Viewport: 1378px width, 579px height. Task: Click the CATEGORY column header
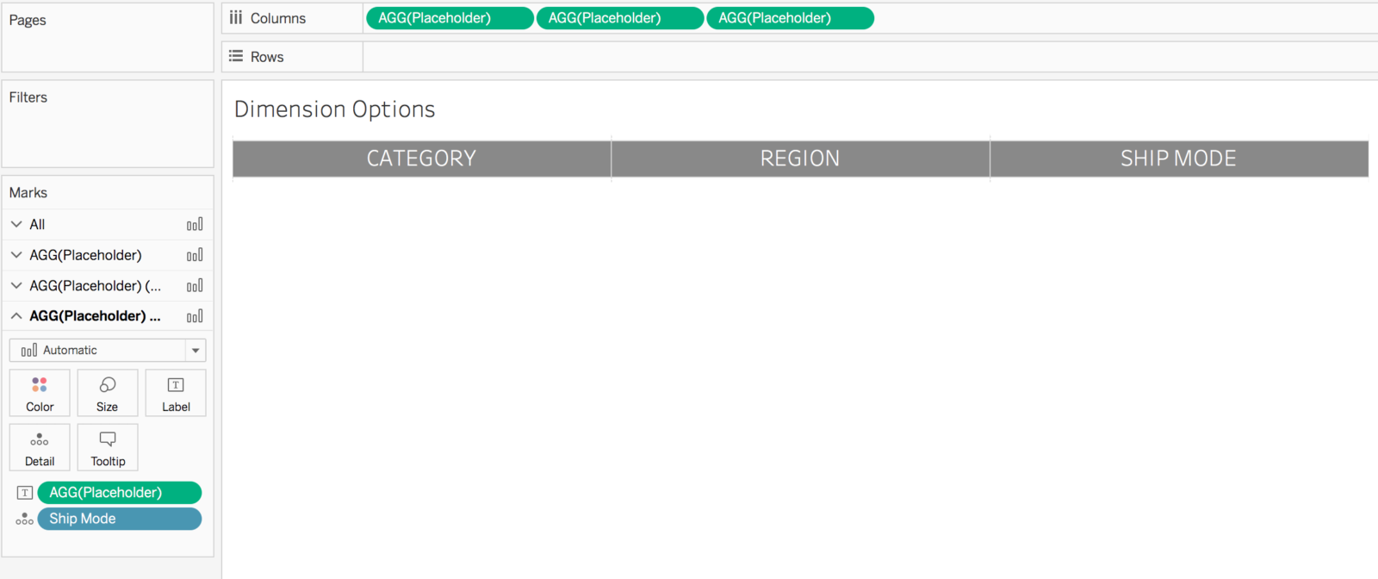coord(421,159)
